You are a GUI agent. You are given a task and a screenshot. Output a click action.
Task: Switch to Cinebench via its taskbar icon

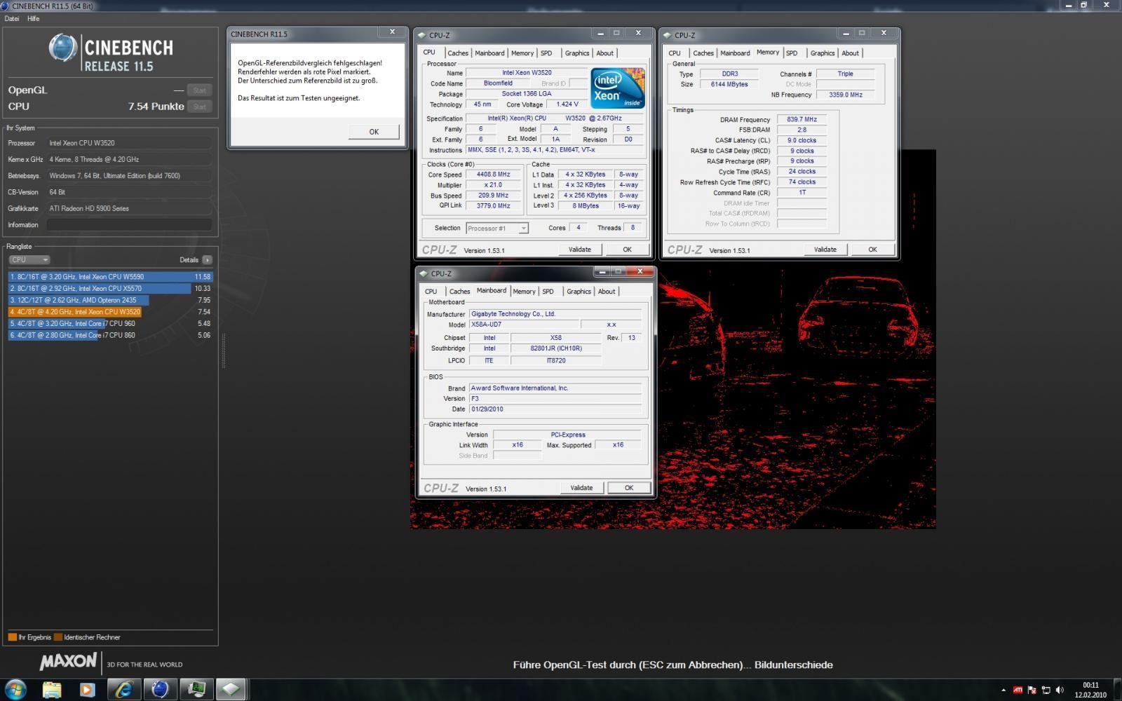point(160,690)
